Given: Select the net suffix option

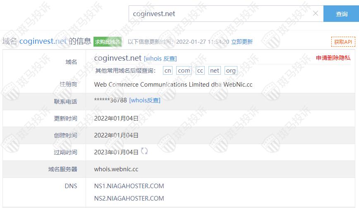Looking at the screenshot, I should (215, 71).
